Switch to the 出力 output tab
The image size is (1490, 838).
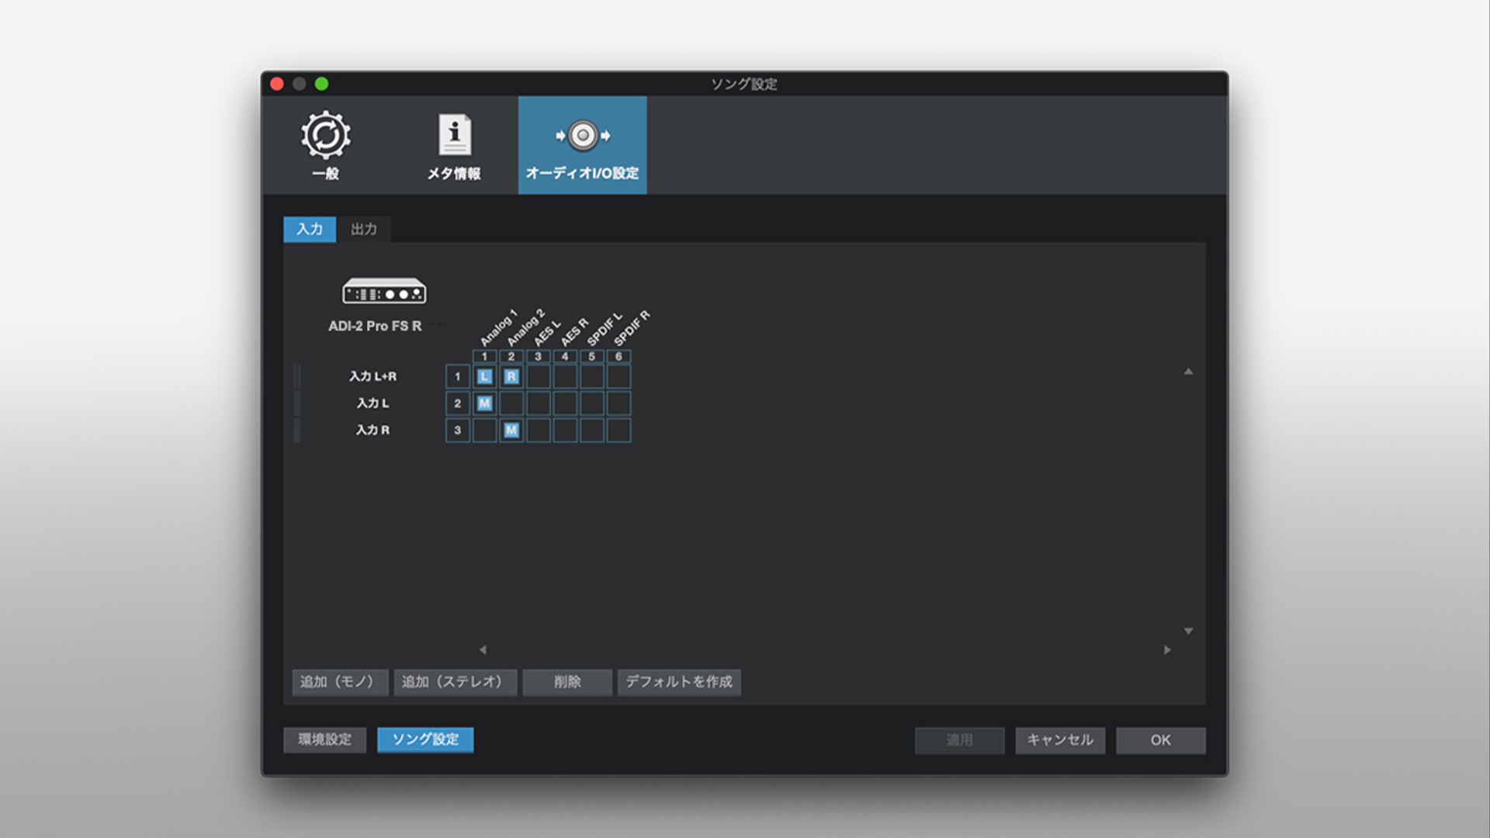[363, 229]
